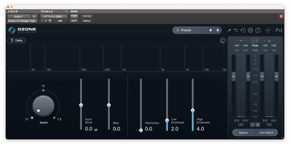
Task: Click the output channel link icon
Action: [x=269, y=124]
